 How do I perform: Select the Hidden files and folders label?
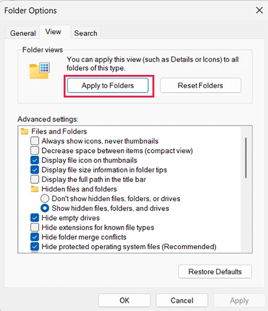pos(79,189)
